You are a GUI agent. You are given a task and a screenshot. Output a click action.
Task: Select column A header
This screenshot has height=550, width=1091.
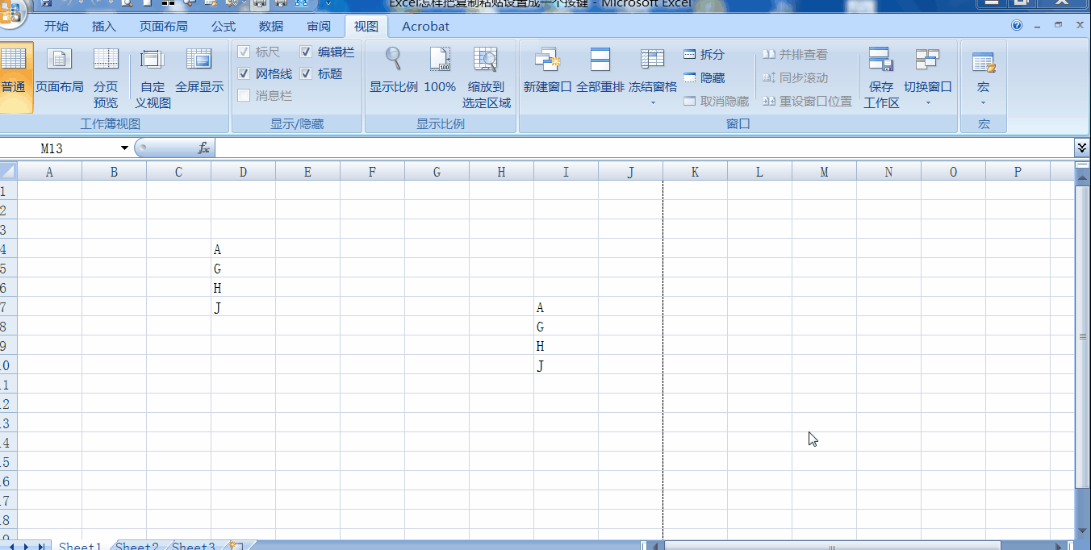[49, 171]
